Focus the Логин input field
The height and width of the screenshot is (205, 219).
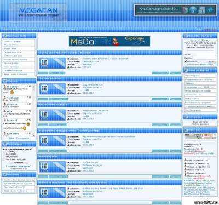[204, 54]
